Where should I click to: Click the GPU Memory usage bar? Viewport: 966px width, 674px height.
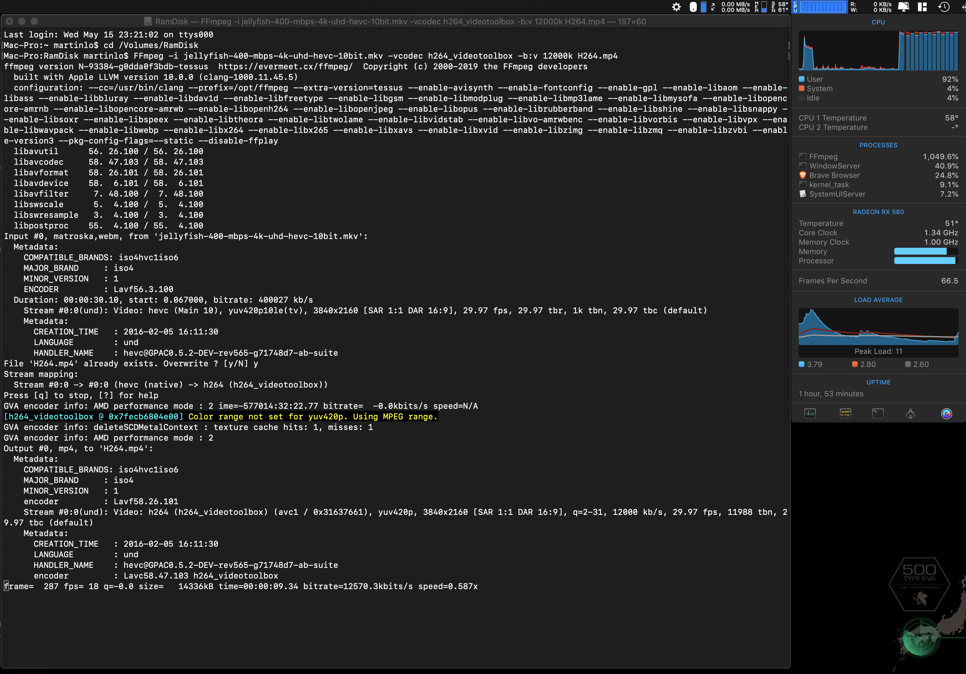coord(926,251)
